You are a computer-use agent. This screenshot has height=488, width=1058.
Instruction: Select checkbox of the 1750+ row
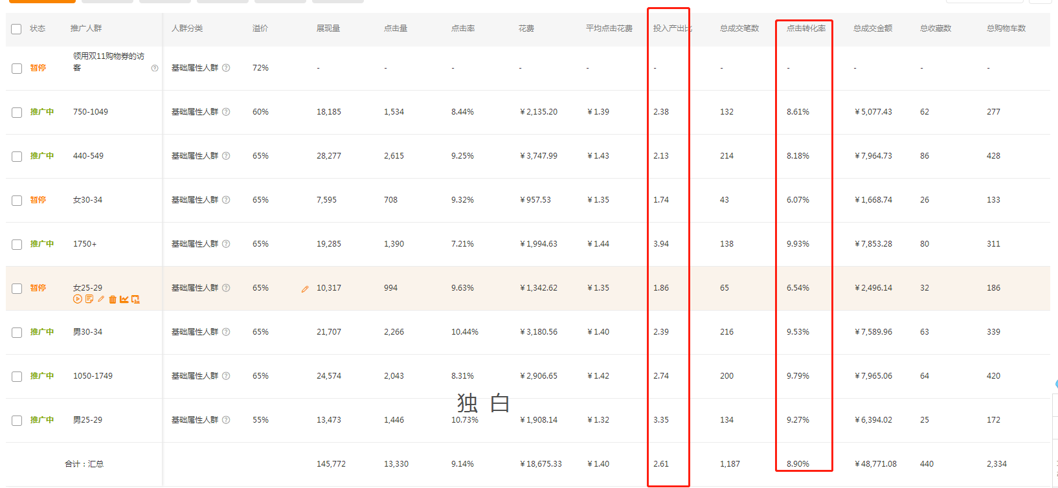click(17, 245)
